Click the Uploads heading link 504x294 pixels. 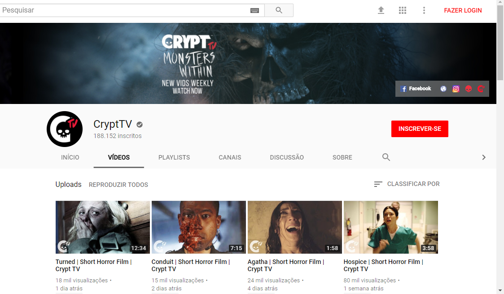click(x=69, y=184)
